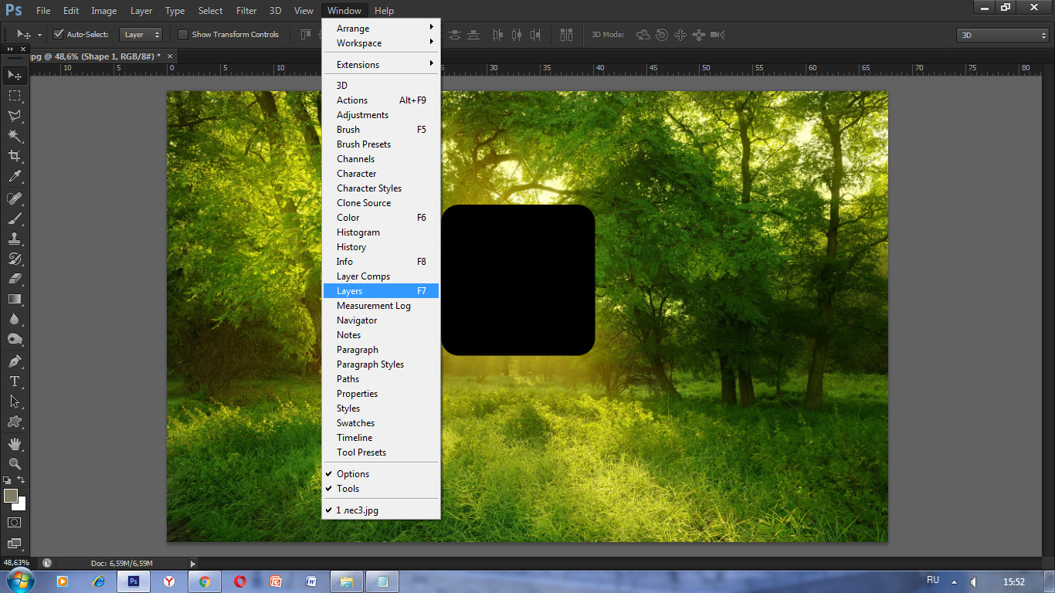This screenshot has width=1055, height=593.
Task: Select the Zoom tool
Action: pos(15,463)
